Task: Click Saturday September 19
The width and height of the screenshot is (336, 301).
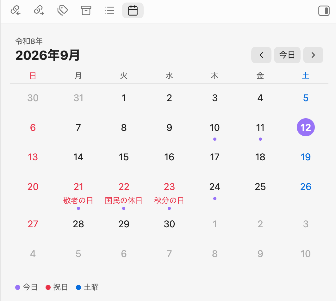Action: click(x=306, y=157)
